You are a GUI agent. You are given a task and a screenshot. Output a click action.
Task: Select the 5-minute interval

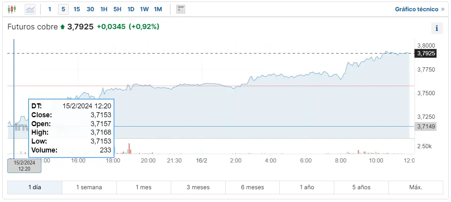coord(63,9)
